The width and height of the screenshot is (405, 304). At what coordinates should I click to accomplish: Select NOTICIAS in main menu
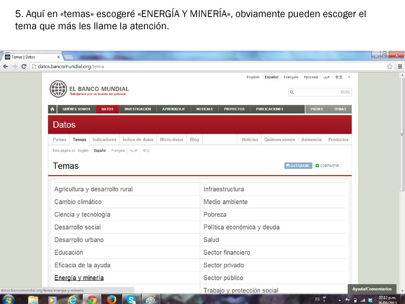204,109
